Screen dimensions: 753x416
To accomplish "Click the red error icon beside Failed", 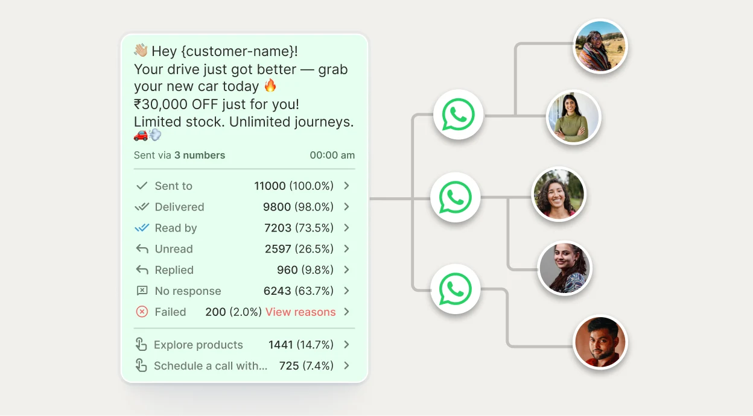I will tap(142, 312).
